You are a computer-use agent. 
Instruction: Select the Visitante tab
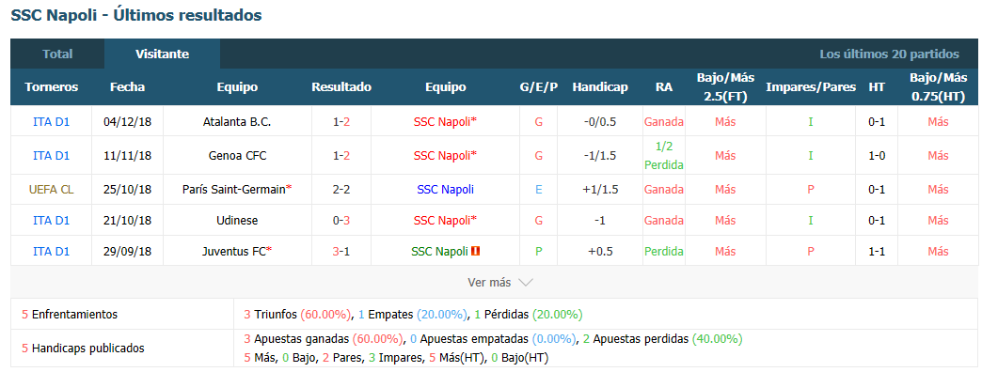click(x=162, y=54)
